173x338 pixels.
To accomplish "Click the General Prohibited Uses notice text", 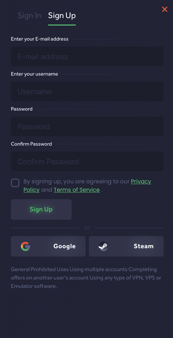I will tap(86, 278).
